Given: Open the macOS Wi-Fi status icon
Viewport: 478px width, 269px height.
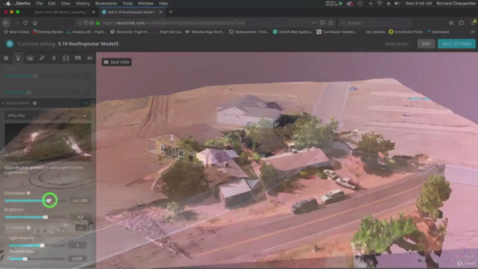Looking at the screenshot, I should [379, 3].
